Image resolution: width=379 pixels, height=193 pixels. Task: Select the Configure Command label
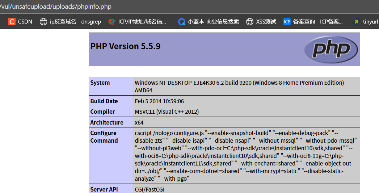[x=104, y=137]
